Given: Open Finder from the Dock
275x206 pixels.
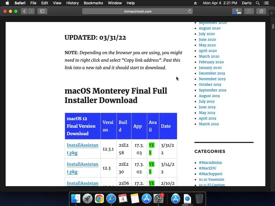Looking at the screenshot, I should click(x=76, y=199).
